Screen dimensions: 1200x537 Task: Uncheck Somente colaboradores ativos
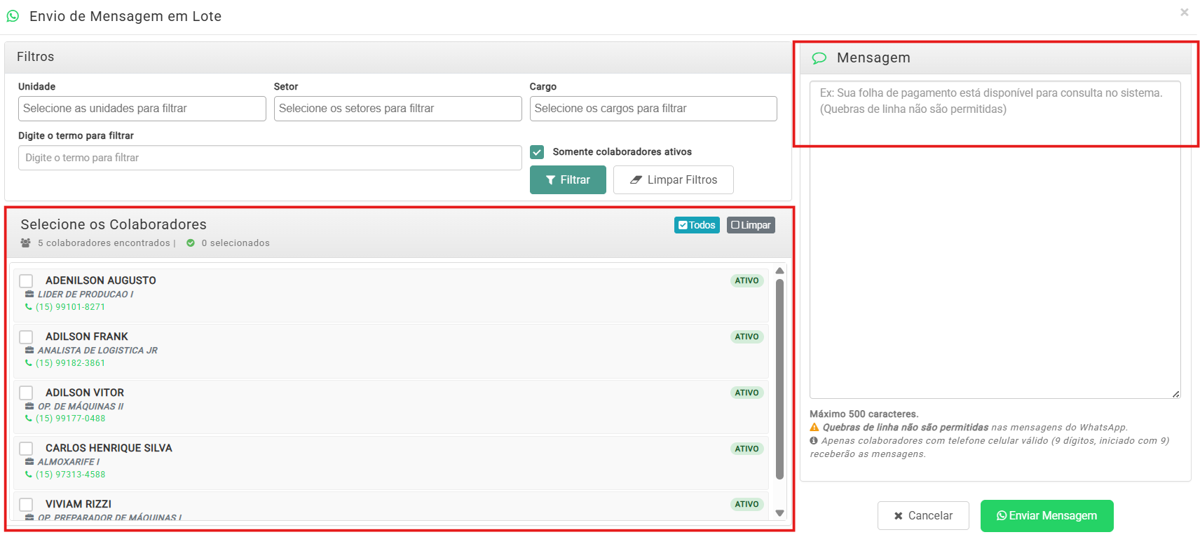point(537,152)
